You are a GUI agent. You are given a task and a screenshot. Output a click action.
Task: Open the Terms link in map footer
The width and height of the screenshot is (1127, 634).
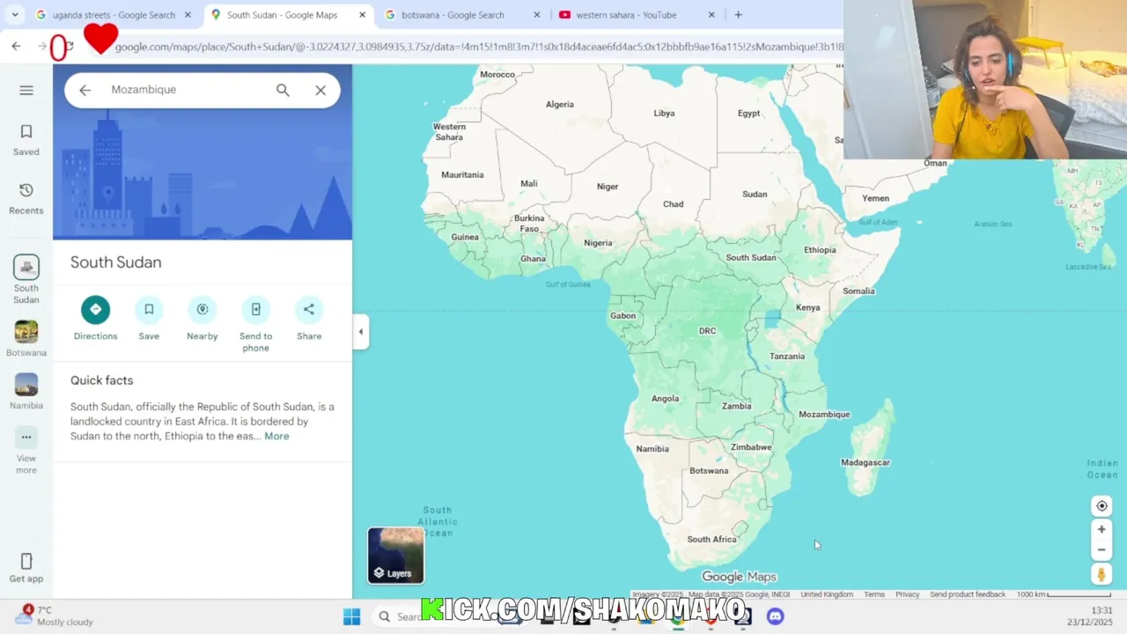tap(874, 594)
